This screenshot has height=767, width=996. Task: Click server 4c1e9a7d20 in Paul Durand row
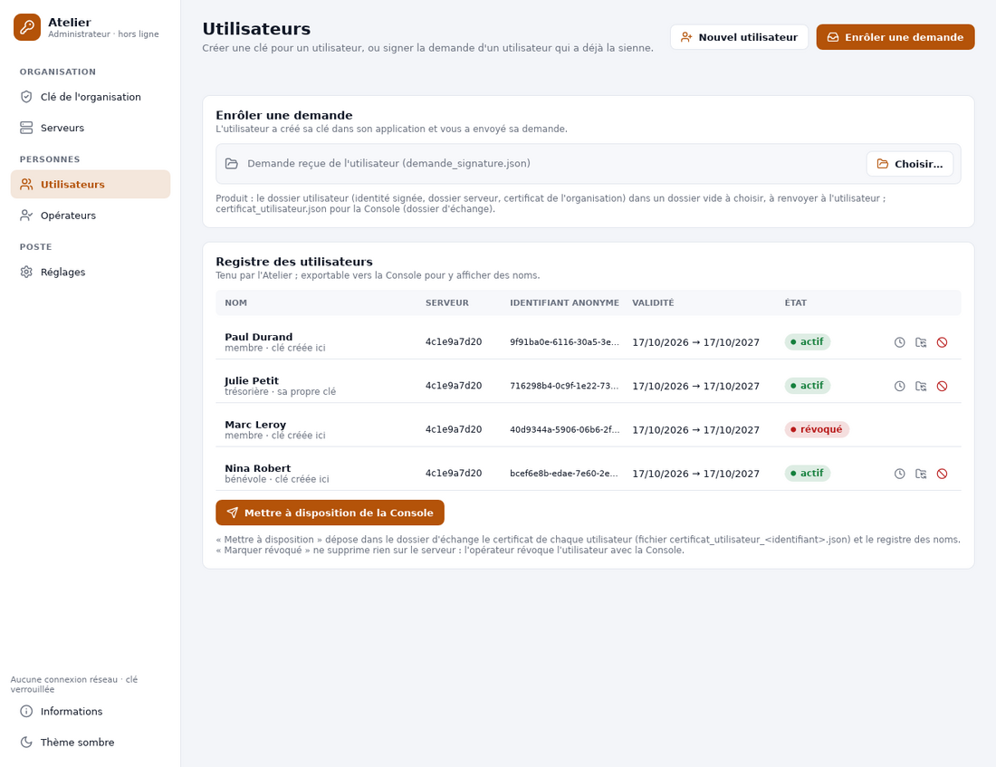454,342
